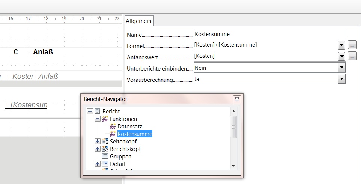Viewport: 361px width, 184px height.
Task: Open the Vorausberechnung dropdown
Action: 341,79
